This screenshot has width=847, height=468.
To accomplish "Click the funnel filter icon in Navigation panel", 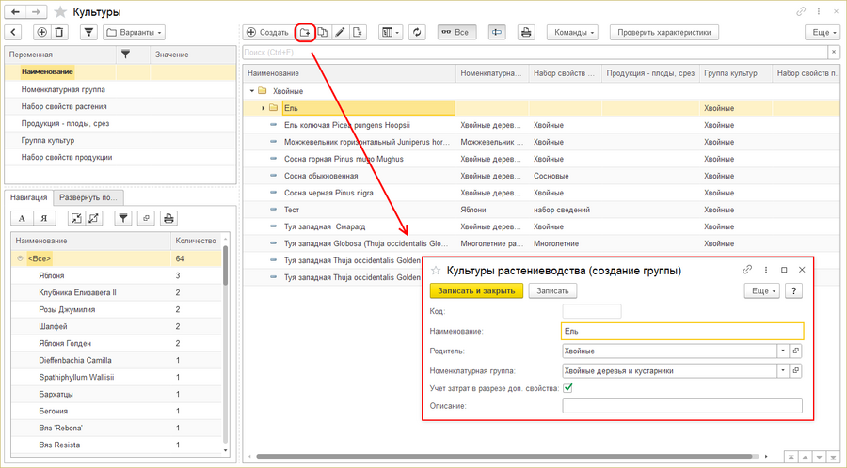I will point(122,218).
